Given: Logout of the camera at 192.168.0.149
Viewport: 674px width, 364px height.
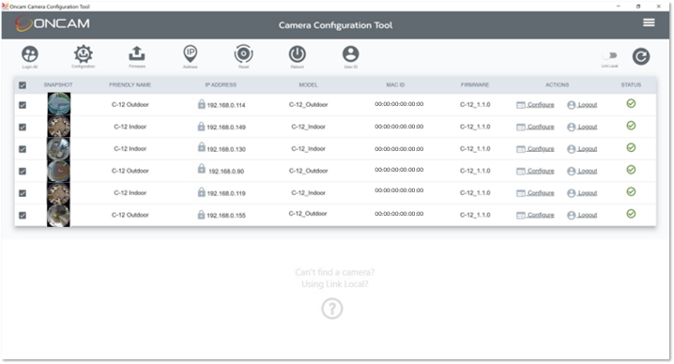Looking at the screenshot, I should (582, 127).
